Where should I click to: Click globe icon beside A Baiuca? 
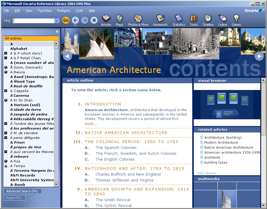[x=6, y=72]
